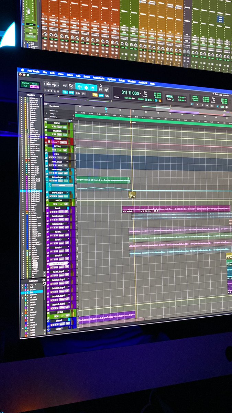Click the hook1 marker in Markers ruler

(133, 122)
